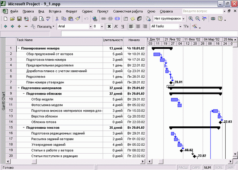Run the spelling check icon
Screen dimensions: 238x170
(48, 19)
